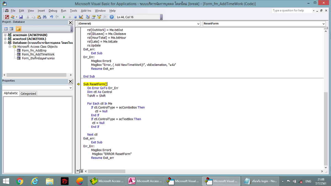Select the third Form_ item with Thai name
This screenshot has width=331, height=186.
(x=38, y=58)
